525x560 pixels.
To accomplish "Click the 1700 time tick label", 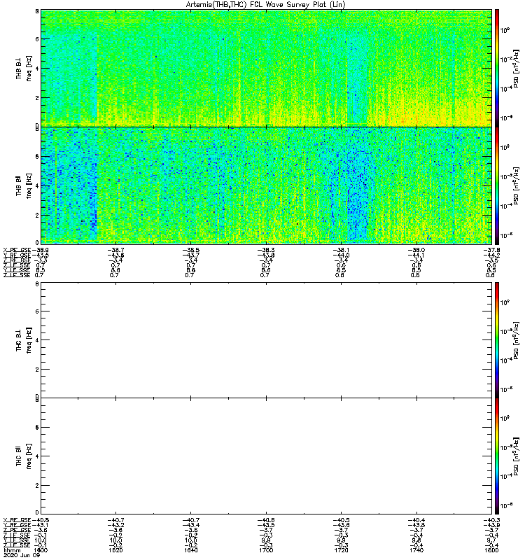I will coord(266,550).
